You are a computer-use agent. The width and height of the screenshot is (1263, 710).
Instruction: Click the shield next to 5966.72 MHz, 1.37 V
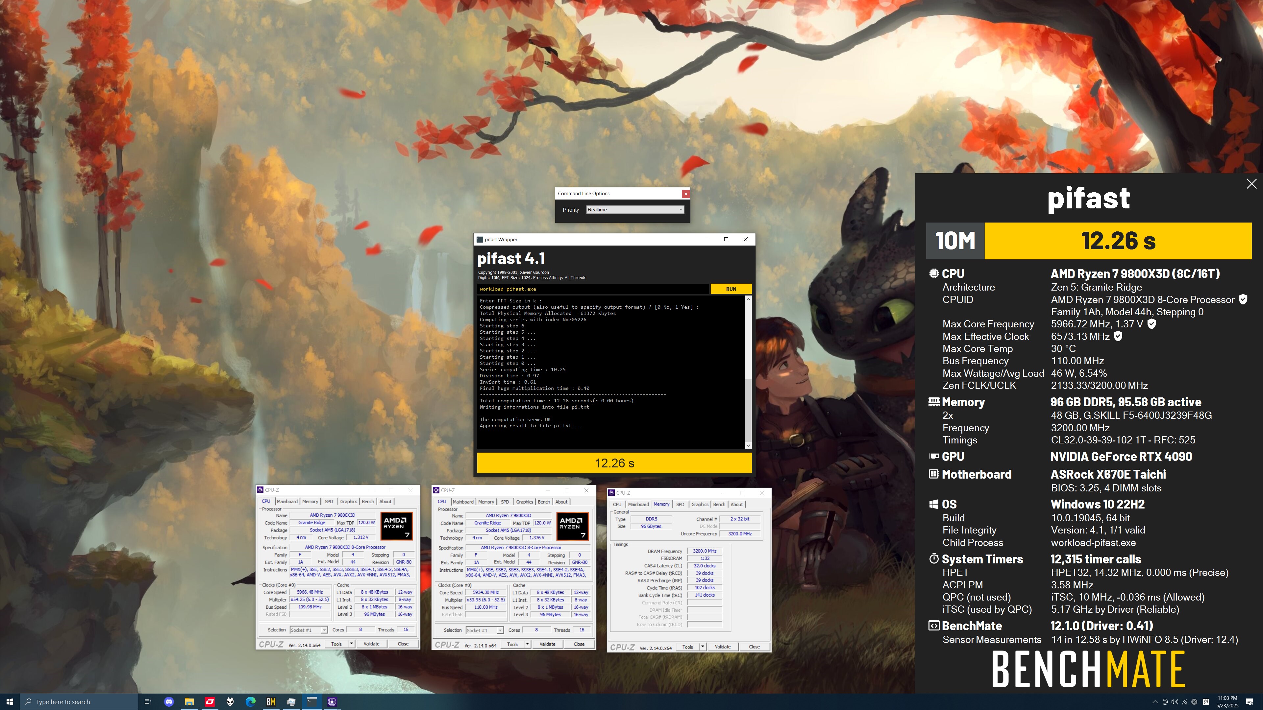coord(1152,324)
